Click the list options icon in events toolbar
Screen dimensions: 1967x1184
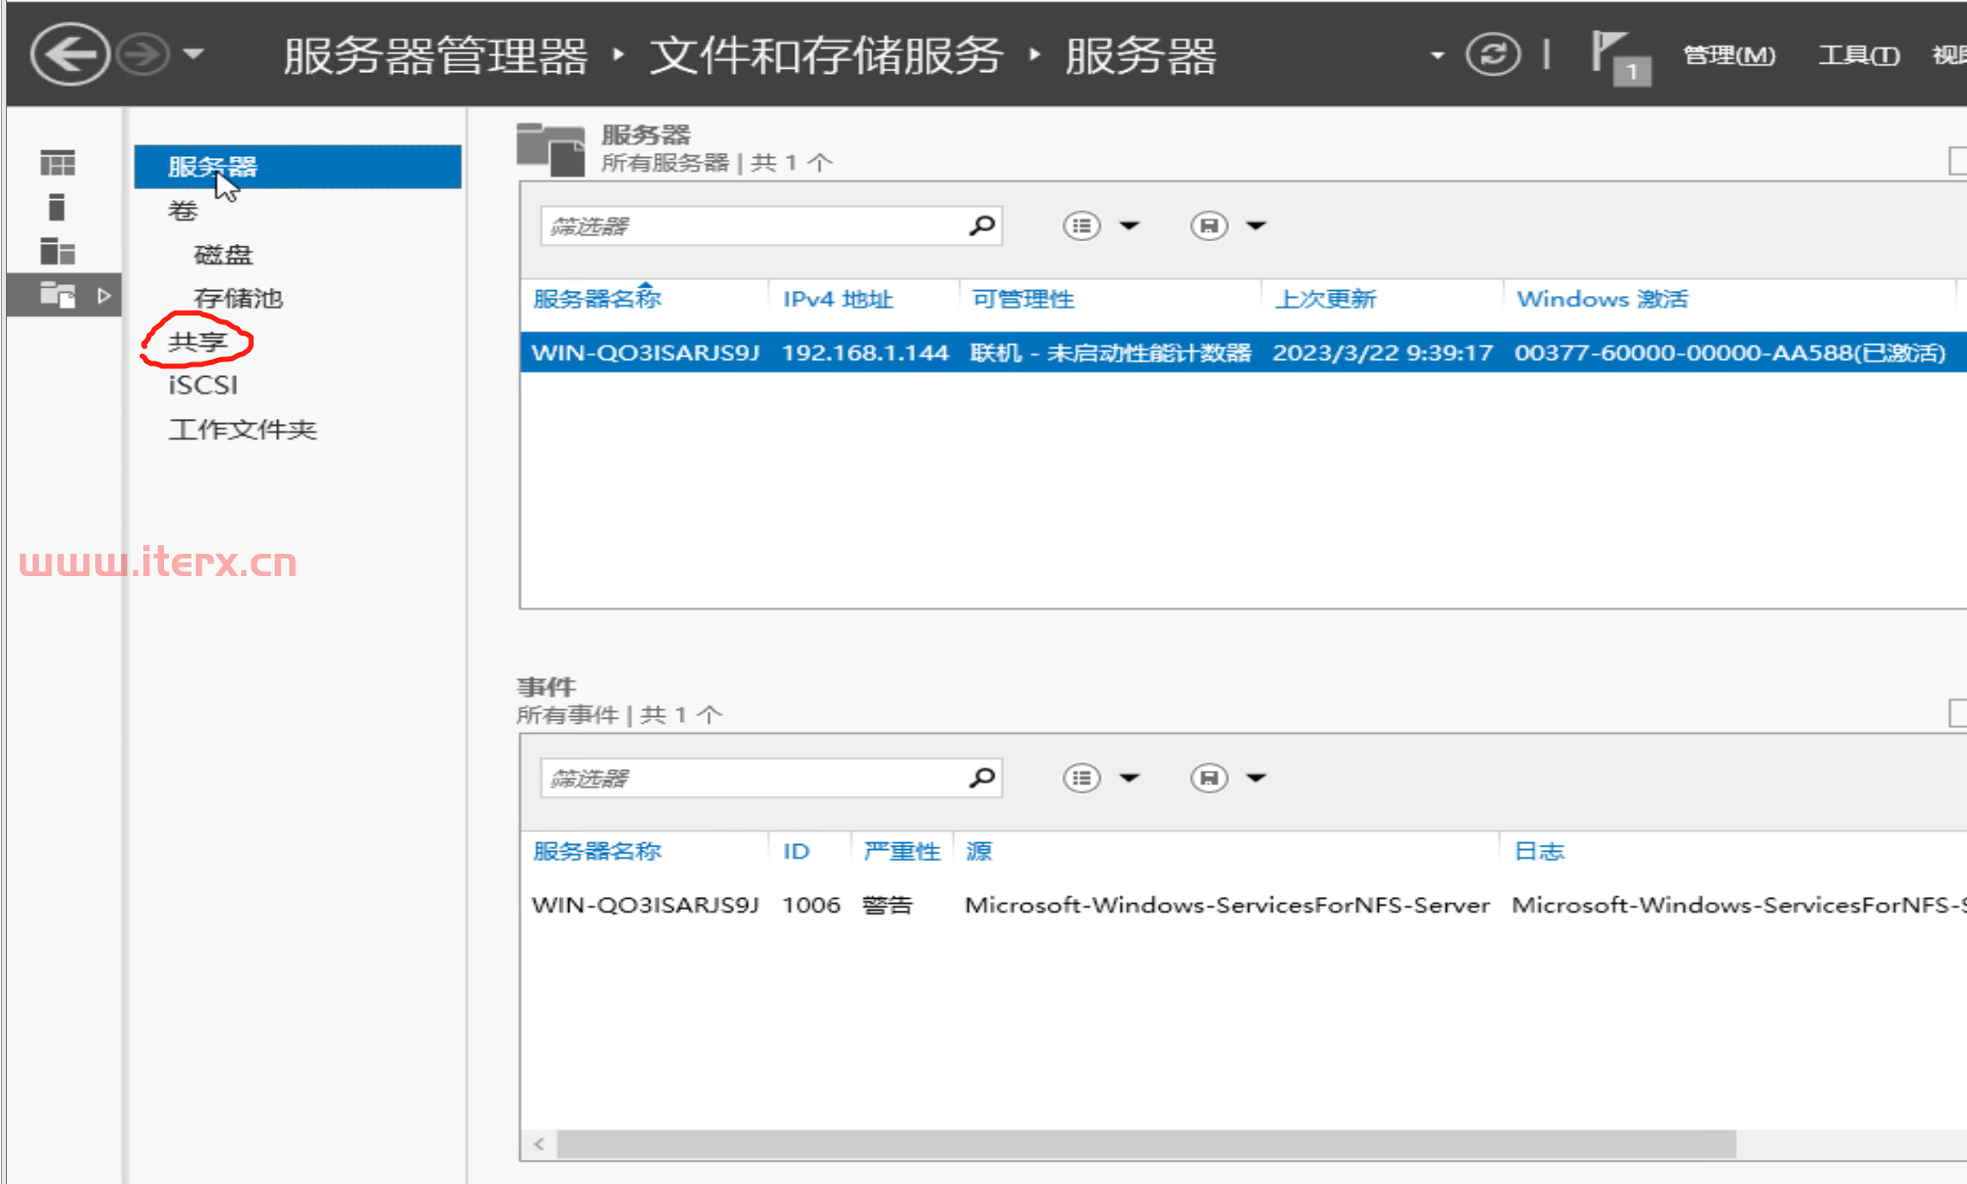tap(1081, 778)
